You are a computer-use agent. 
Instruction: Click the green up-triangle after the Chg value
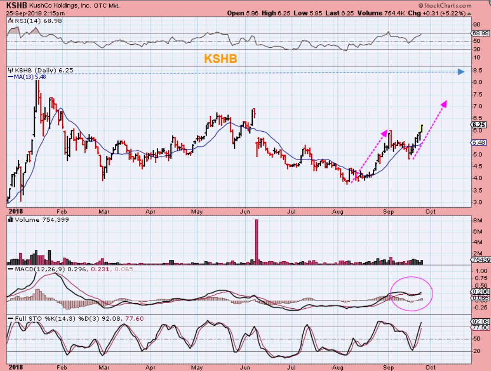click(x=469, y=14)
